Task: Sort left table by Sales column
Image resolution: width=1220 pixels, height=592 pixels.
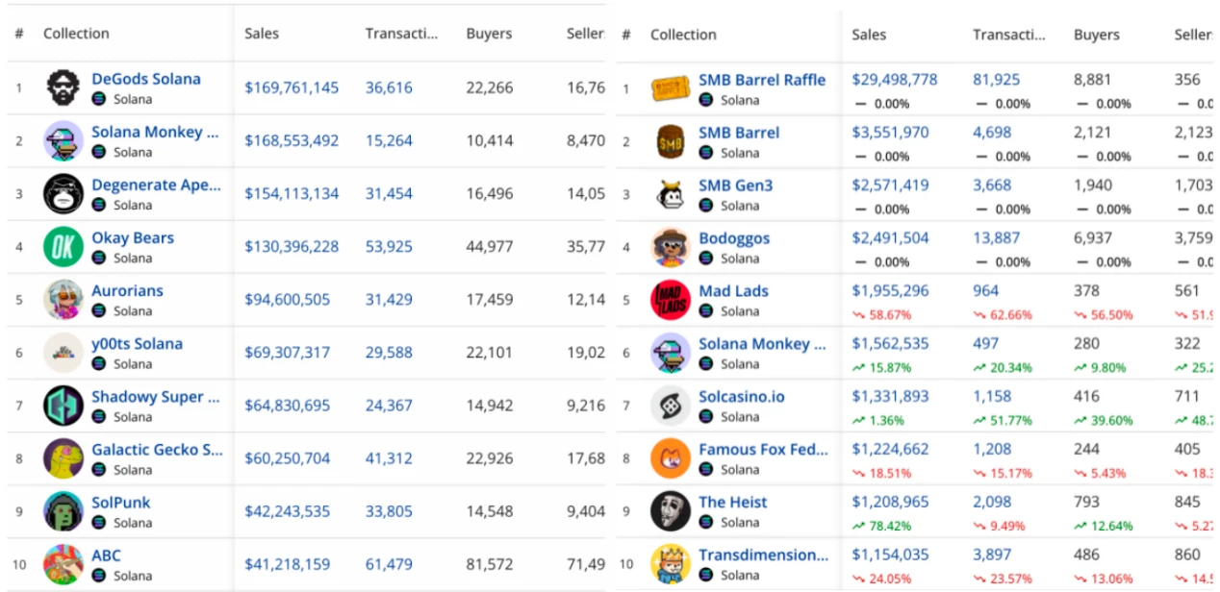Action: [x=262, y=34]
